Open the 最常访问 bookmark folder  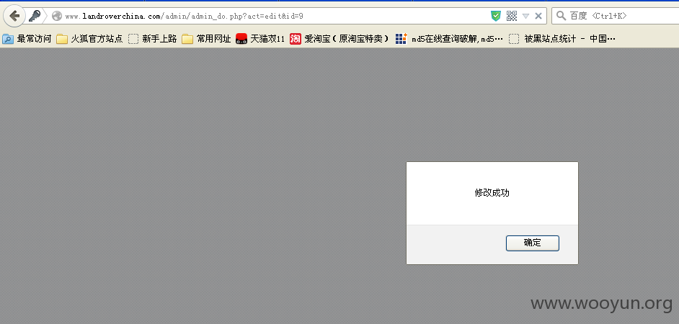point(27,39)
